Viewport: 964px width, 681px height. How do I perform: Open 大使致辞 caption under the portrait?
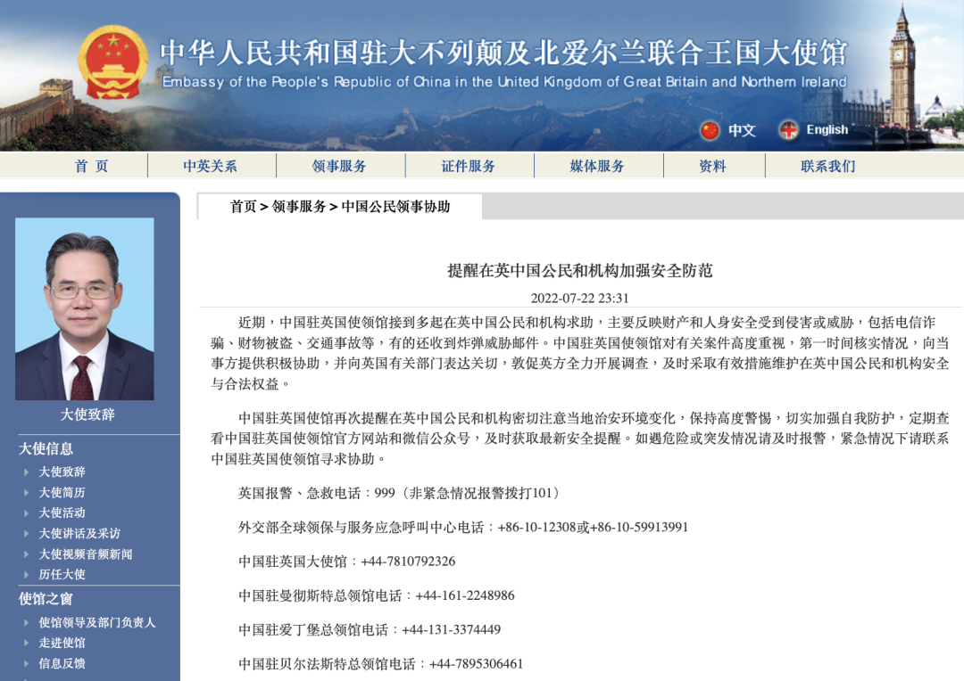click(x=87, y=414)
